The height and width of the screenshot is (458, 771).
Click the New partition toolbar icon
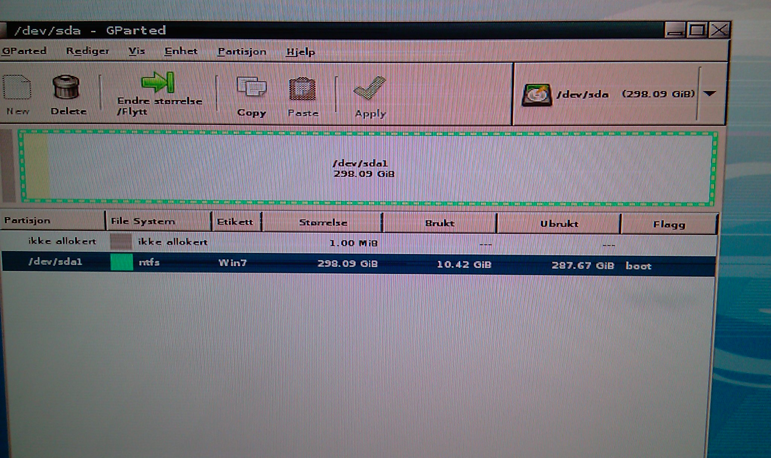click(17, 87)
